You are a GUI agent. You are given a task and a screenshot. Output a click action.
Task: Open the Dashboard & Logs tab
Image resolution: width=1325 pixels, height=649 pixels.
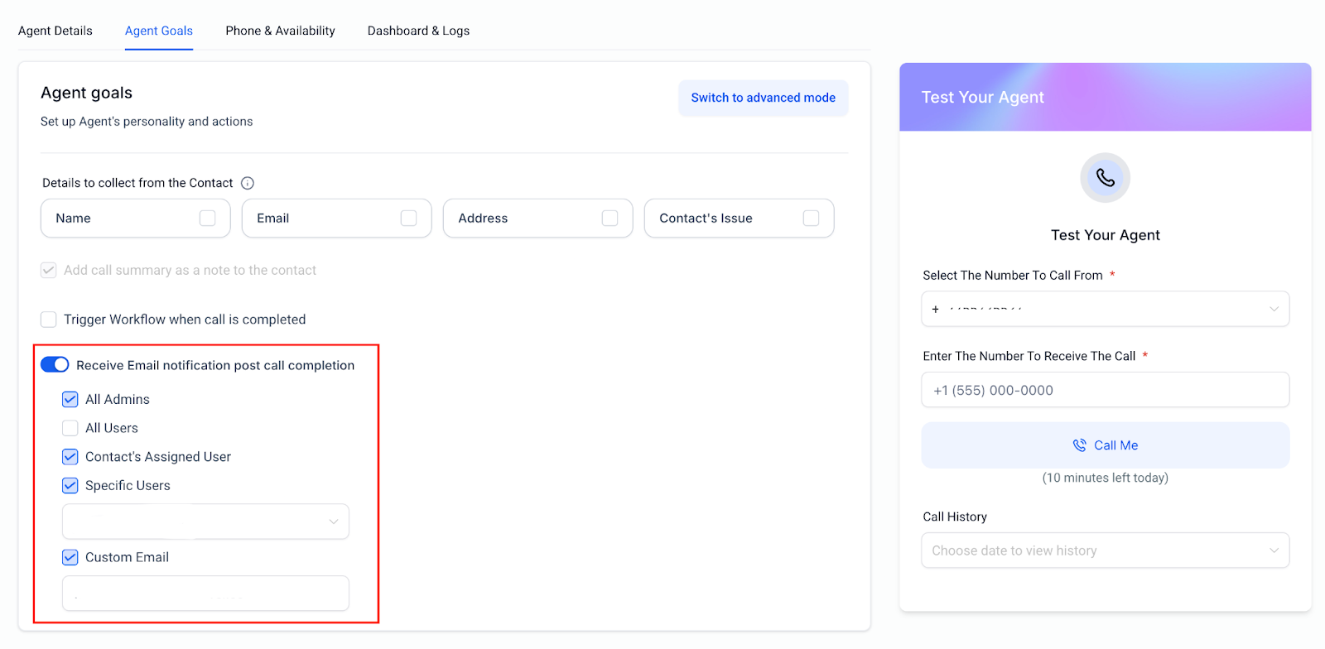click(418, 31)
